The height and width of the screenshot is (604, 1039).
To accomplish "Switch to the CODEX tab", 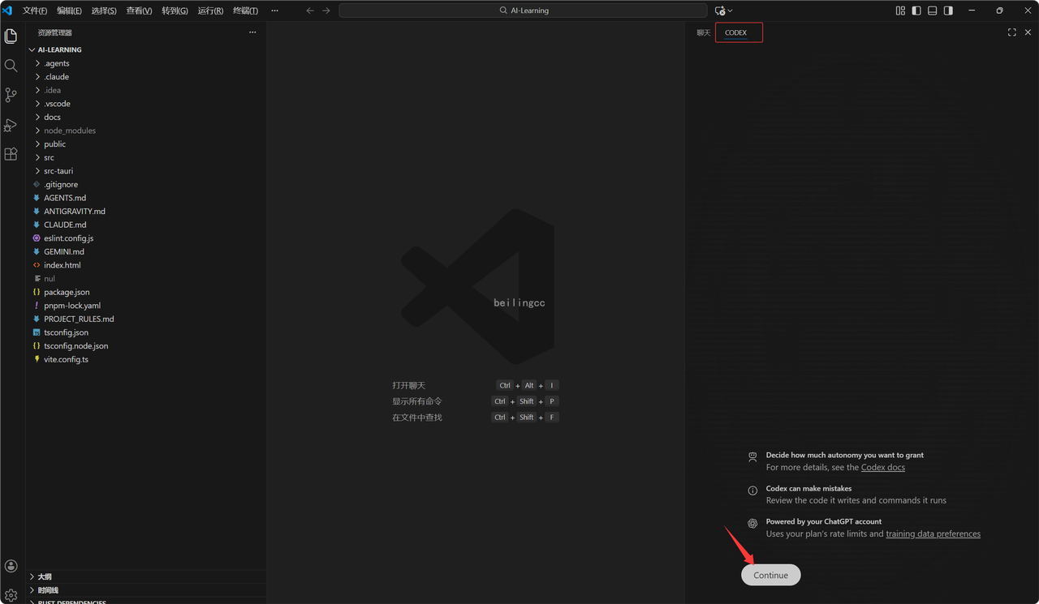I will tap(735, 32).
